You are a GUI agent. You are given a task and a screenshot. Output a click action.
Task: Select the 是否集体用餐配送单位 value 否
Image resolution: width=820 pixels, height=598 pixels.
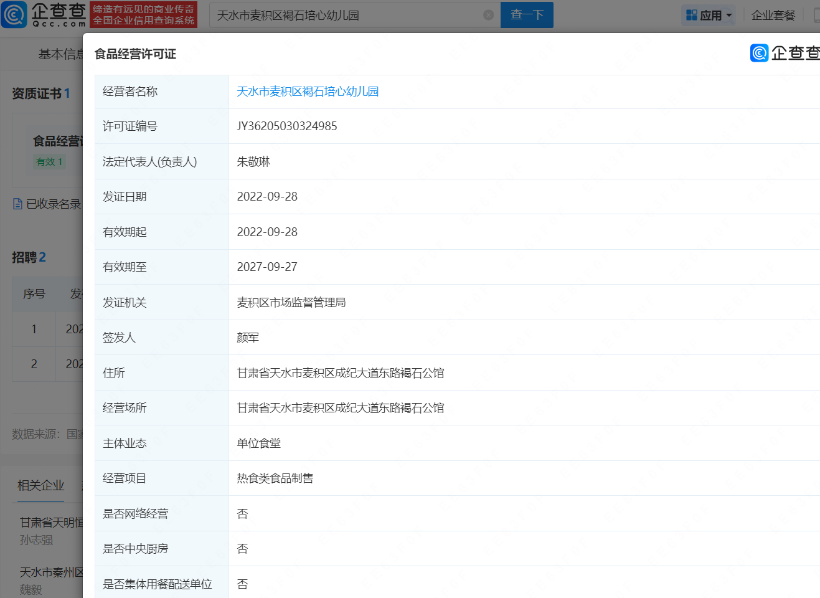242,584
